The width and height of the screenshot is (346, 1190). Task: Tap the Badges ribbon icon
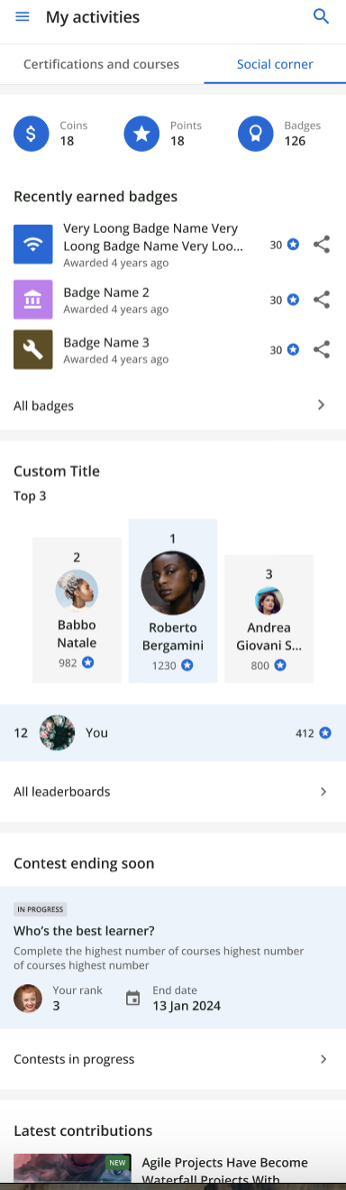click(256, 134)
